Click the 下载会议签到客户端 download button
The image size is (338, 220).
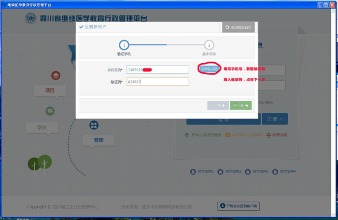click(239, 206)
